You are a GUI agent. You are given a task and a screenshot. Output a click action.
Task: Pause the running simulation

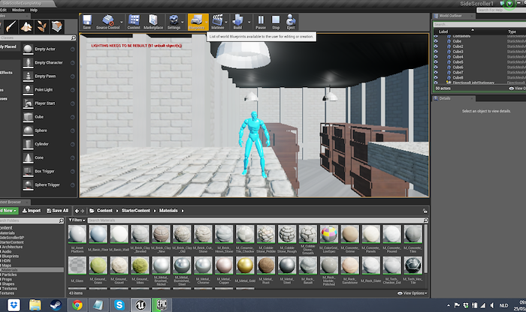261,22
